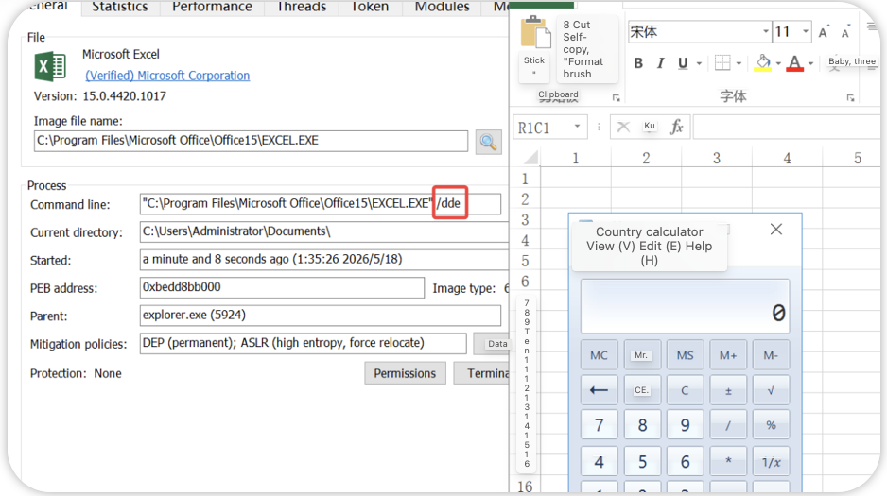Click the divide key on calculator

[x=728, y=425]
